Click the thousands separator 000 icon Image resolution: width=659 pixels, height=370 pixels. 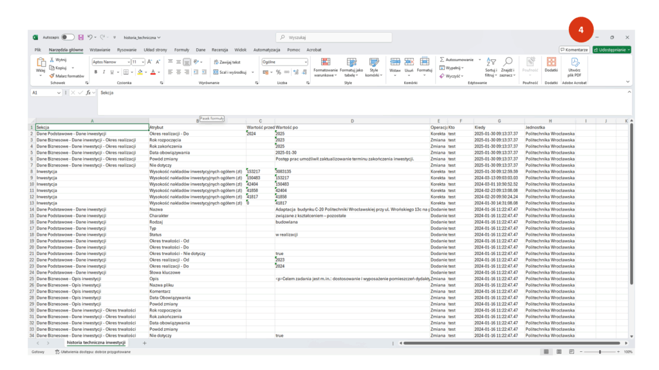pyautogui.click(x=286, y=72)
